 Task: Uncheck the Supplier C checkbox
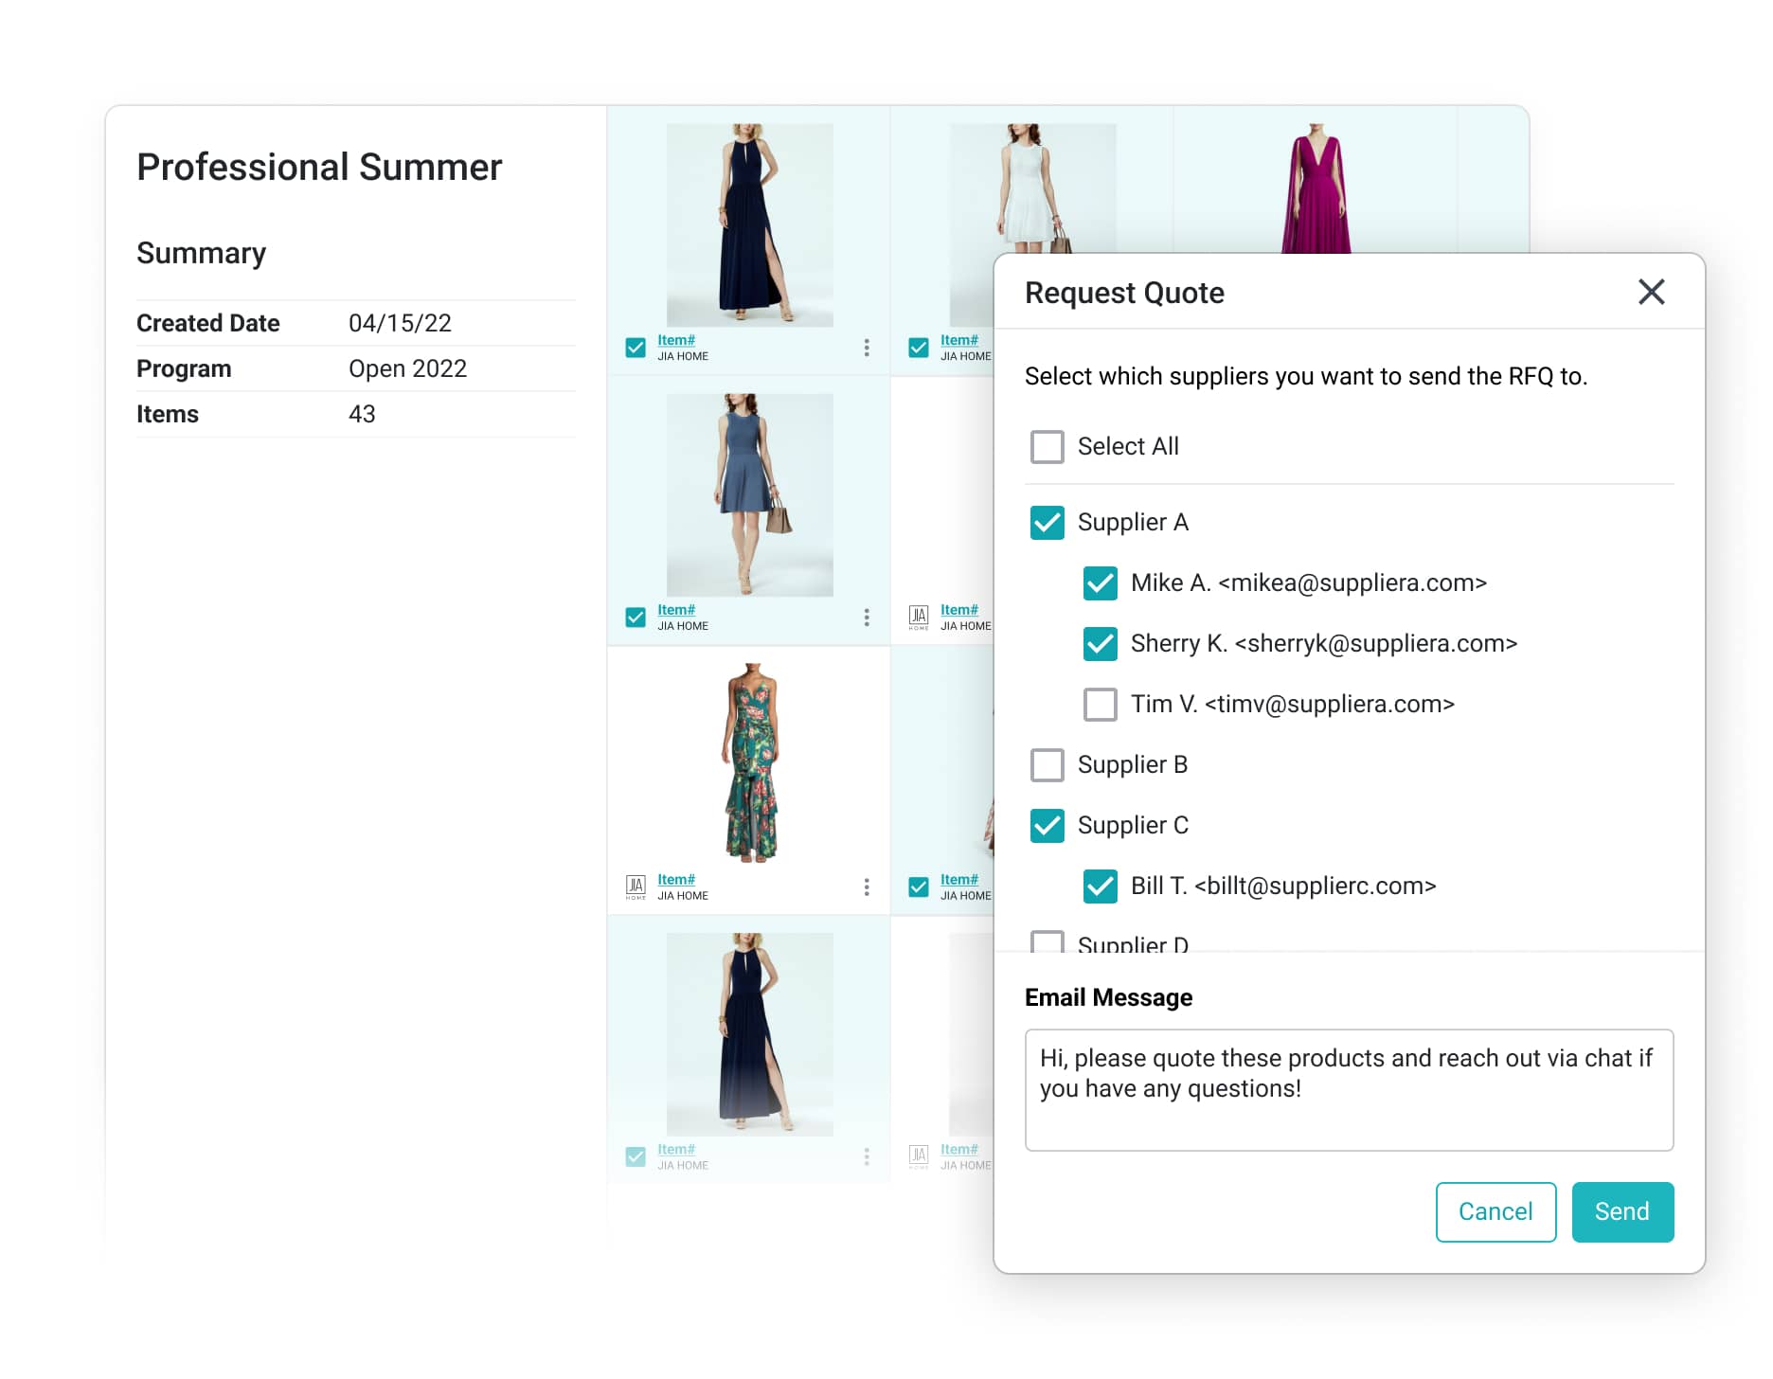[1047, 826]
